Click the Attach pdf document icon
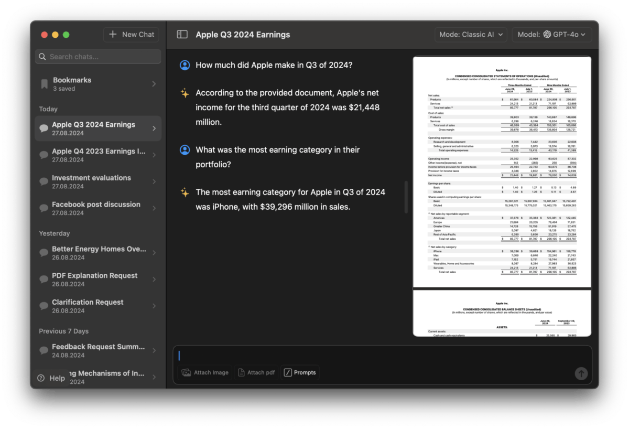This screenshot has height=429, width=629. click(241, 372)
